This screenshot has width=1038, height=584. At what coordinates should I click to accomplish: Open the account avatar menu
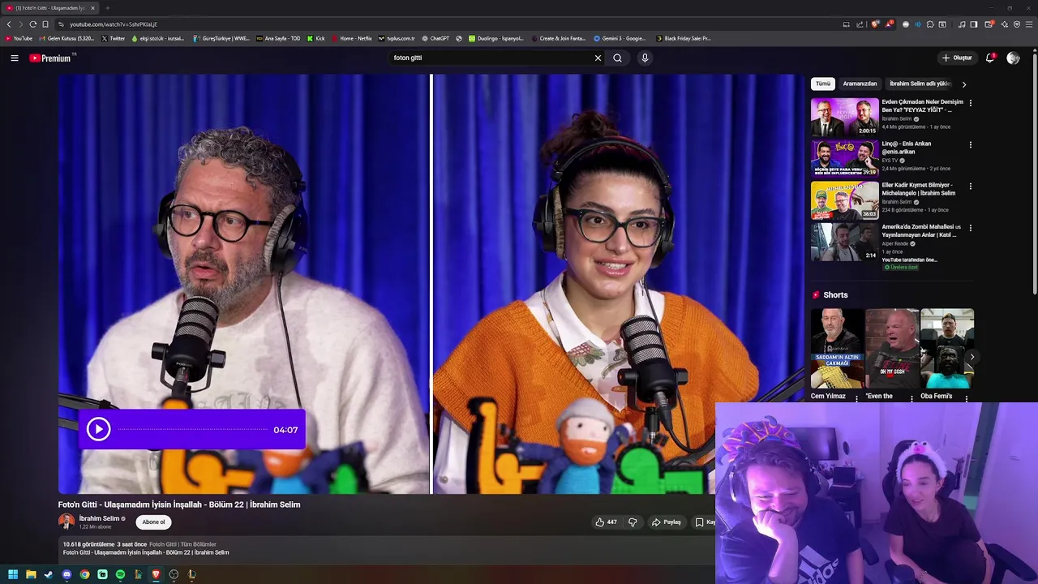(1013, 58)
